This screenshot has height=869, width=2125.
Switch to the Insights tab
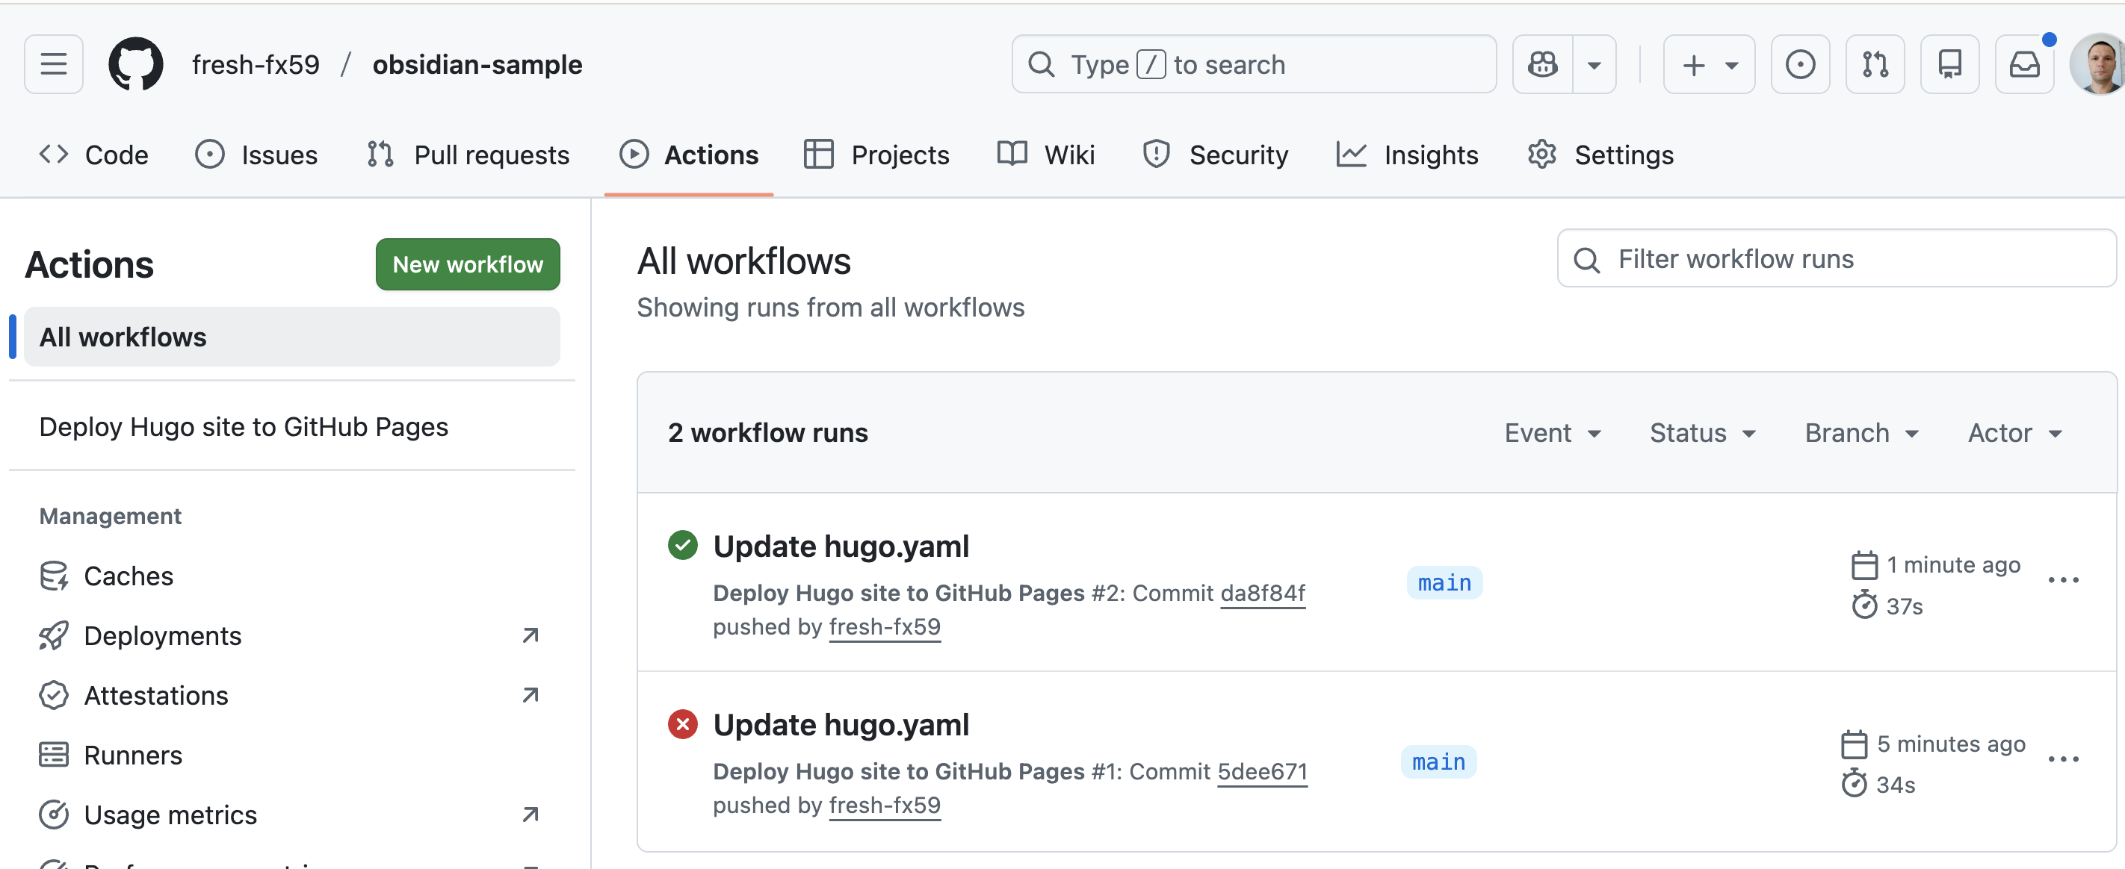click(1407, 155)
